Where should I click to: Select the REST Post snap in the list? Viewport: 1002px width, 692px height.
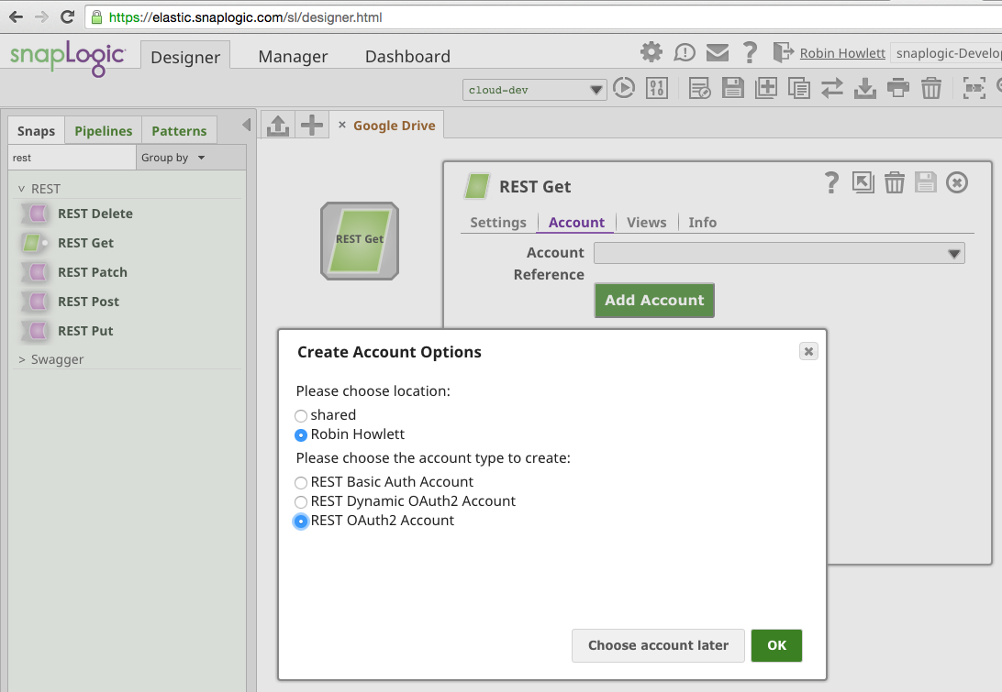click(88, 302)
